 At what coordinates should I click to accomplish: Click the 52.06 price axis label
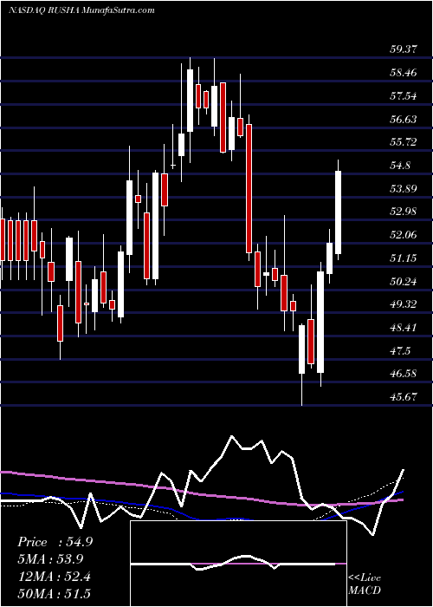(x=403, y=235)
